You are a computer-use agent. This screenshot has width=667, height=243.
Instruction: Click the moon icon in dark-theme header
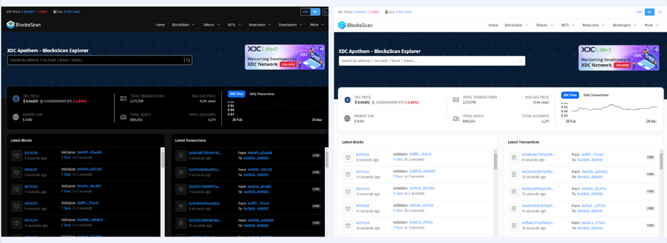[325, 12]
